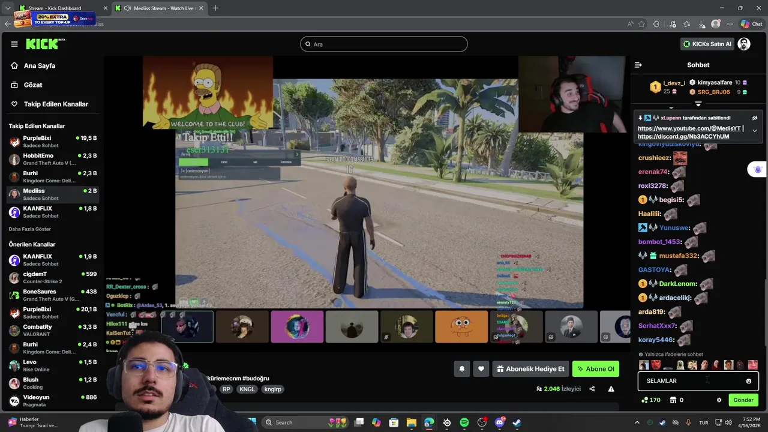Expand the gift leaderboard with the down arrow

click(x=698, y=104)
